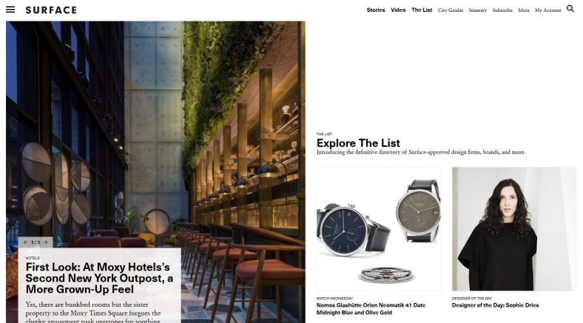Screen dimensions: 583x323
Task: Click the Hotels category label
Action: tap(33, 258)
